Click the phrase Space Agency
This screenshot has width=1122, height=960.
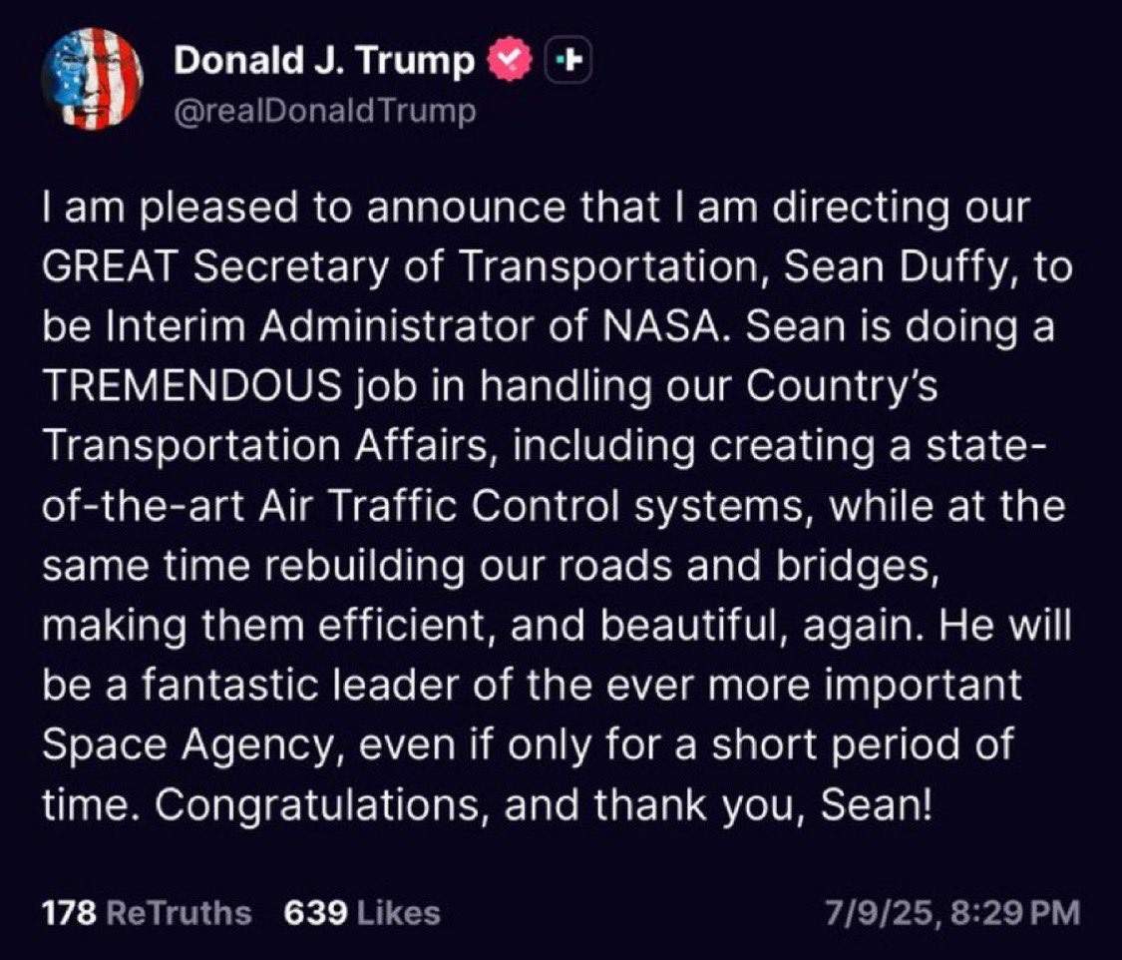coord(186,745)
